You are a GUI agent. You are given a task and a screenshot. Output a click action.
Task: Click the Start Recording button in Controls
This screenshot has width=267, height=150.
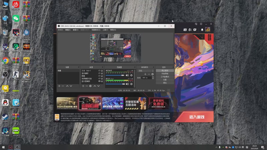tap(165, 74)
